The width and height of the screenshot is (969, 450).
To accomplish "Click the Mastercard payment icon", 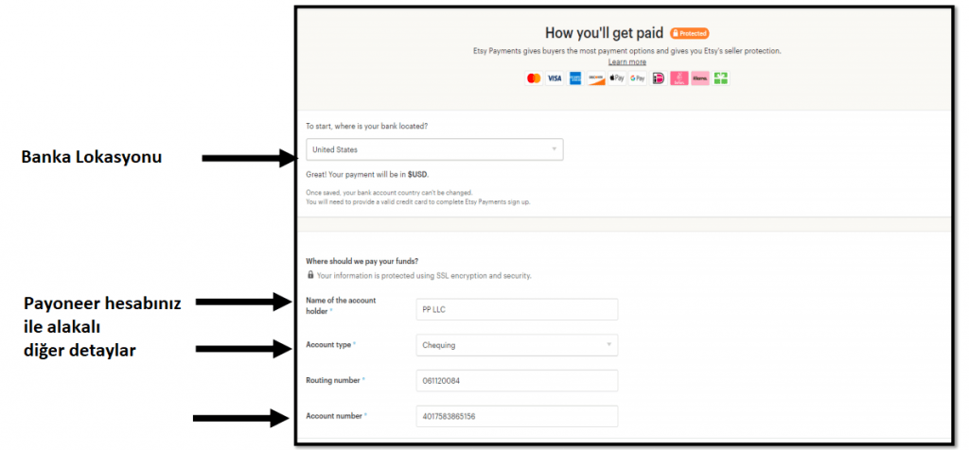I will tap(534, 78).
